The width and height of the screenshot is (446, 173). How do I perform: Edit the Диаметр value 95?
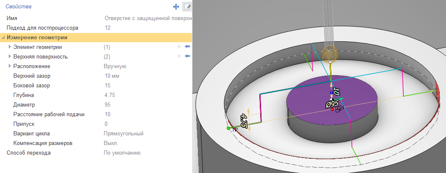pos(108,105)
